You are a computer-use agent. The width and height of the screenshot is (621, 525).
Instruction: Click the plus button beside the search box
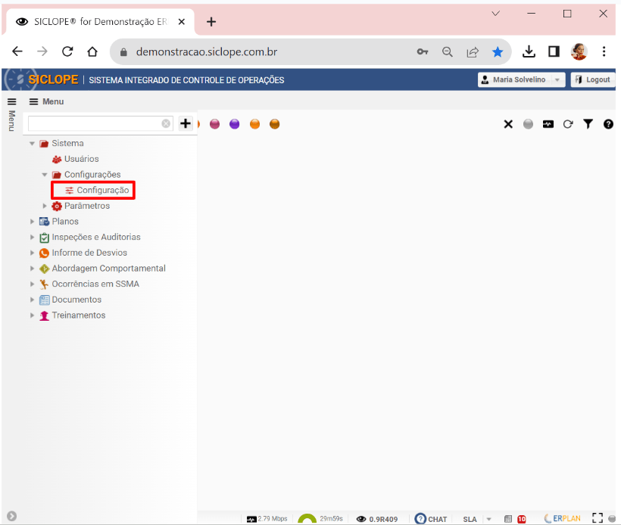click(x=186, y=123)
